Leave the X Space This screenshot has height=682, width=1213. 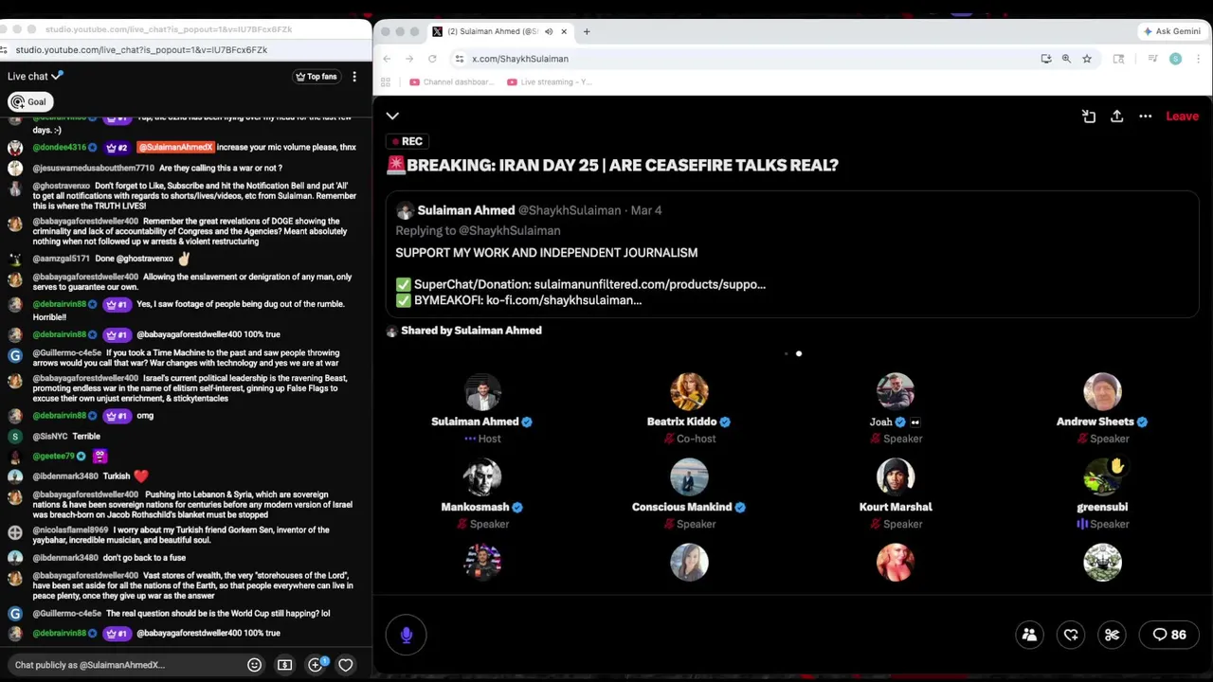click(1182, 116)
